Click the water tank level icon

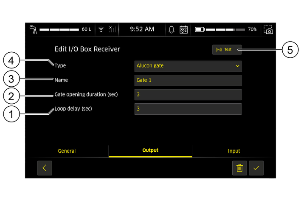pos(33,29)
